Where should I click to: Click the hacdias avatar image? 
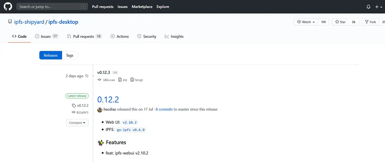click(x=100, y=109)
